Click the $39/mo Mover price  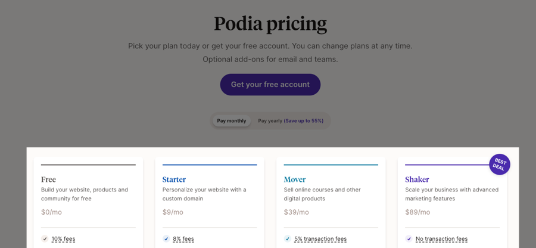pyautogui.click(x=296, y=212)
